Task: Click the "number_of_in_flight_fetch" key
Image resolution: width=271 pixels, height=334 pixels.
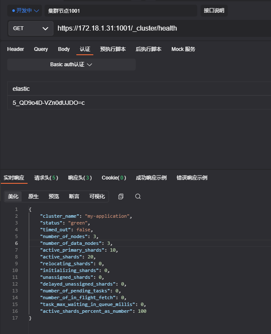Action: 78,298
